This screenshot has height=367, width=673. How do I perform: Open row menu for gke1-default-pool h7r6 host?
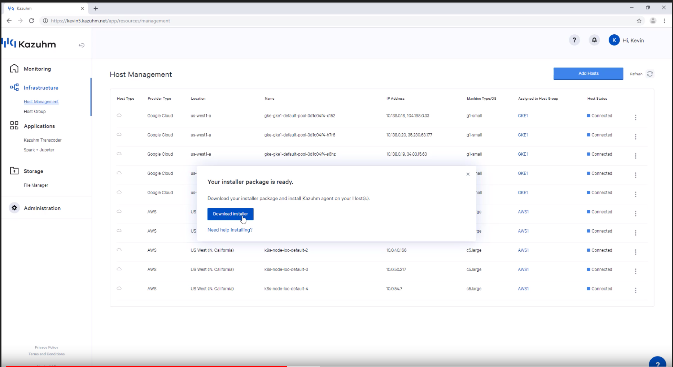635,137
